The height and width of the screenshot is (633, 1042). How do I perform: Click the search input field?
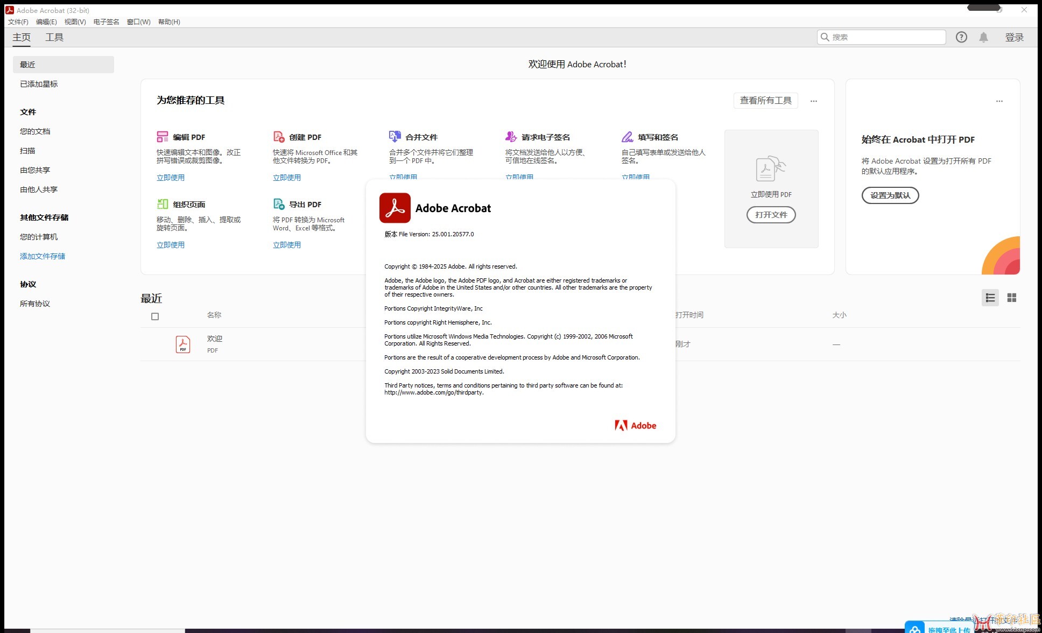(882, 37)
